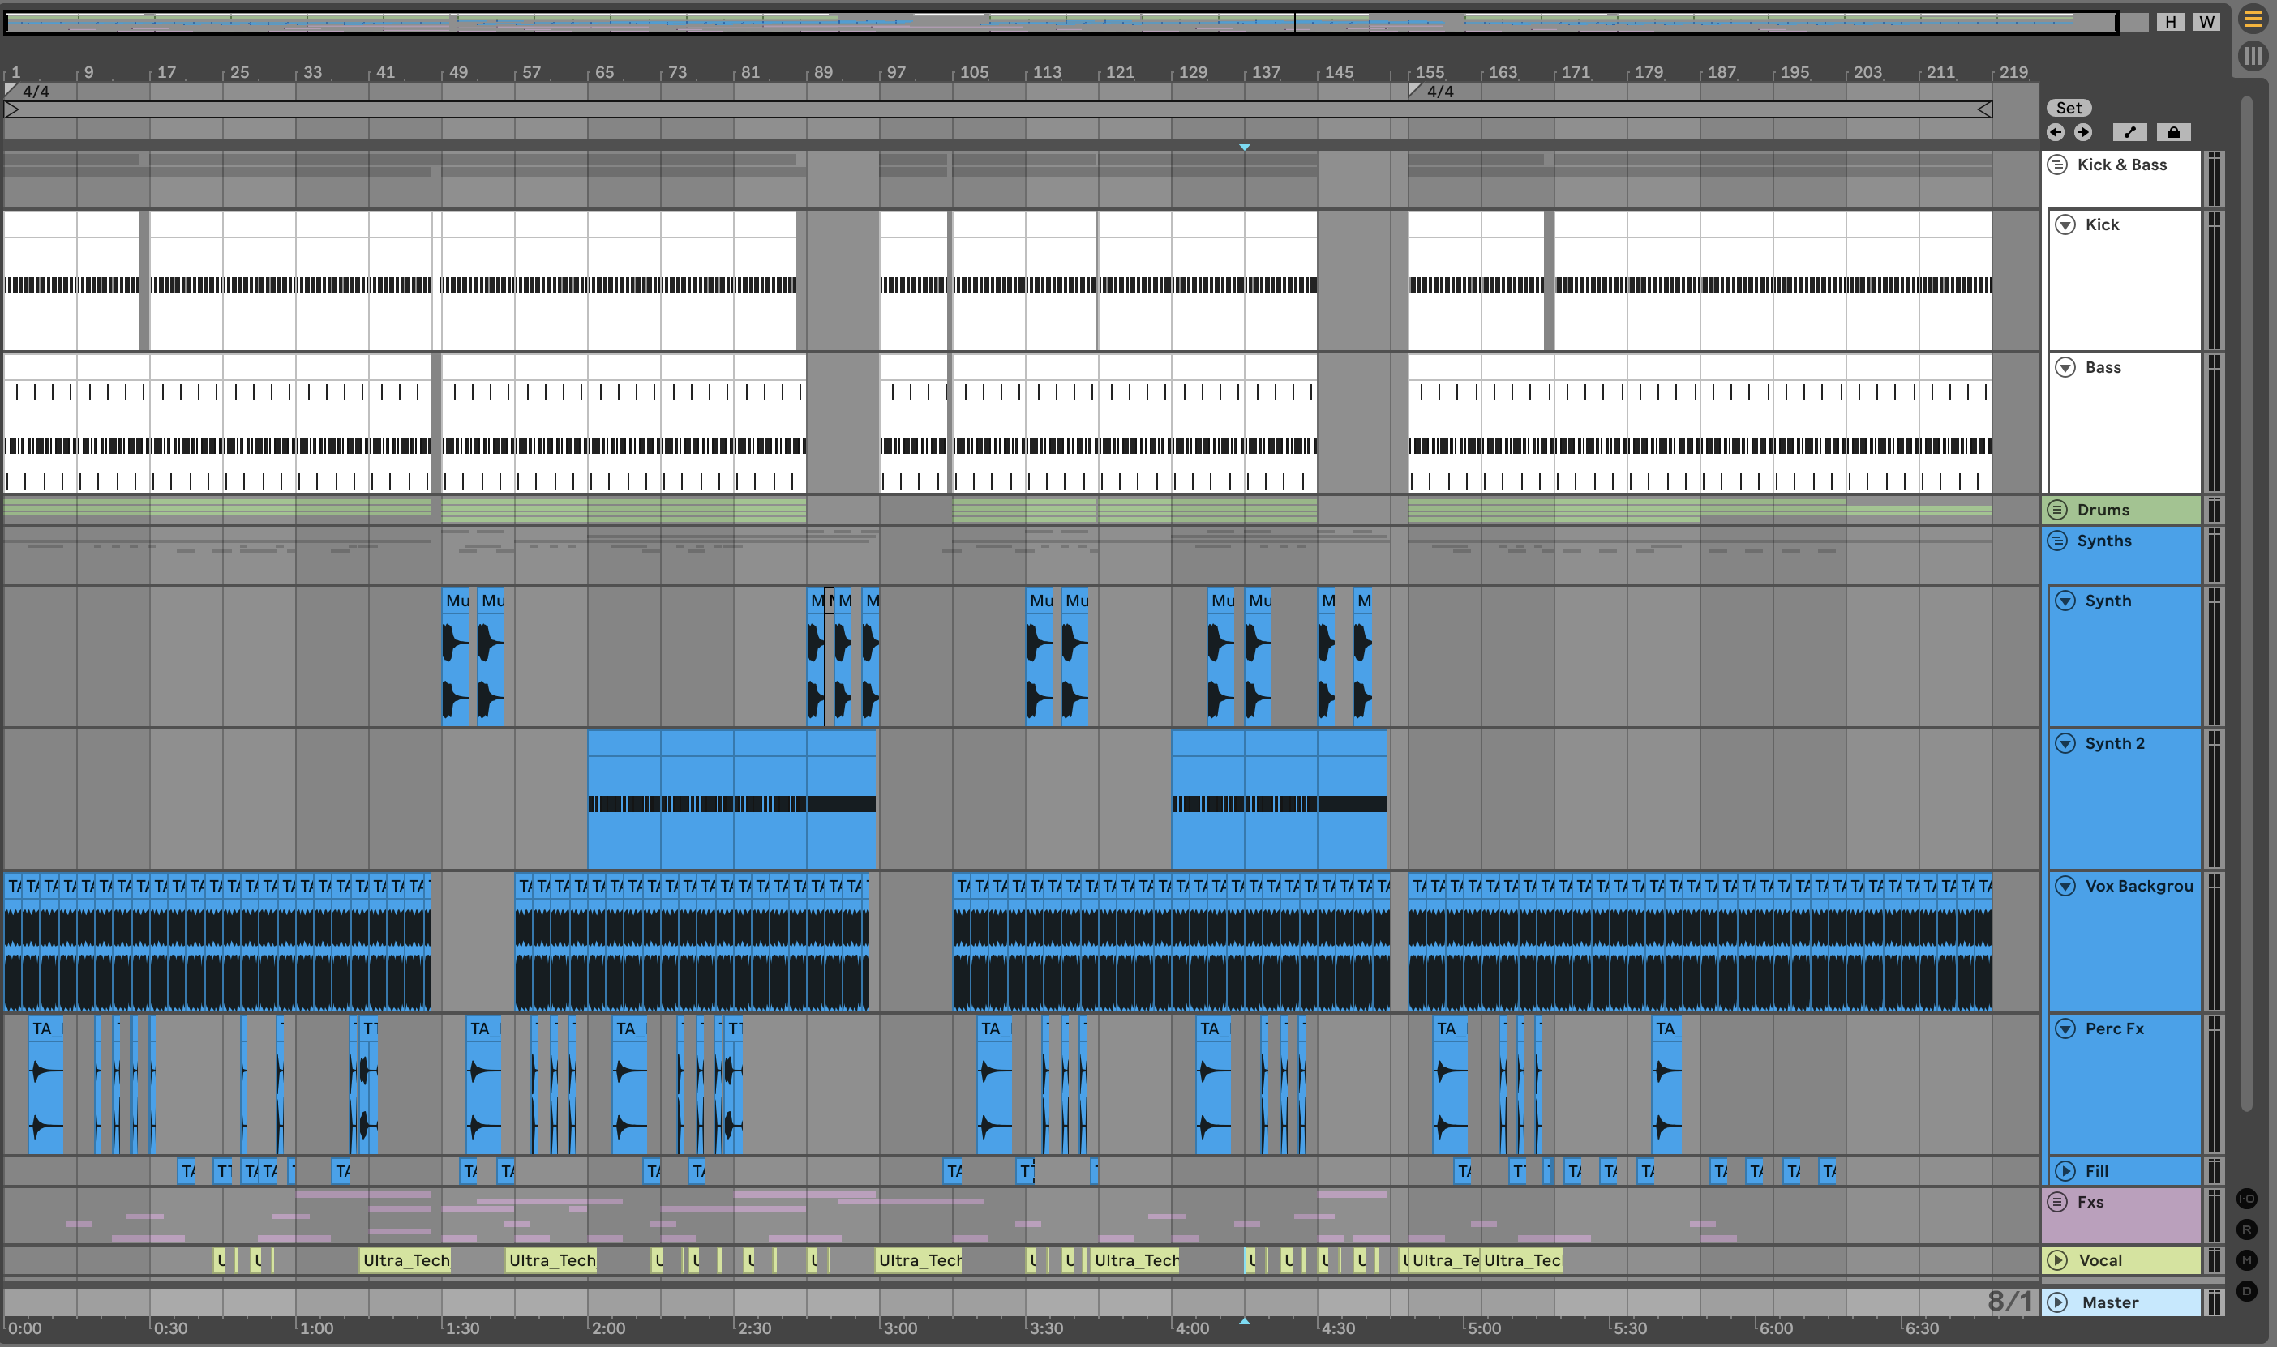Select second Synth 2 MIDI clip
Screen dimensions: 2277x1347
[1280, 800]
